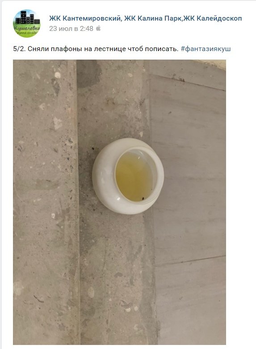Image resolution: width=256 pixels, height=349 pixels.
Task: Open the attached stairwell photo
Action: point(119,202)
